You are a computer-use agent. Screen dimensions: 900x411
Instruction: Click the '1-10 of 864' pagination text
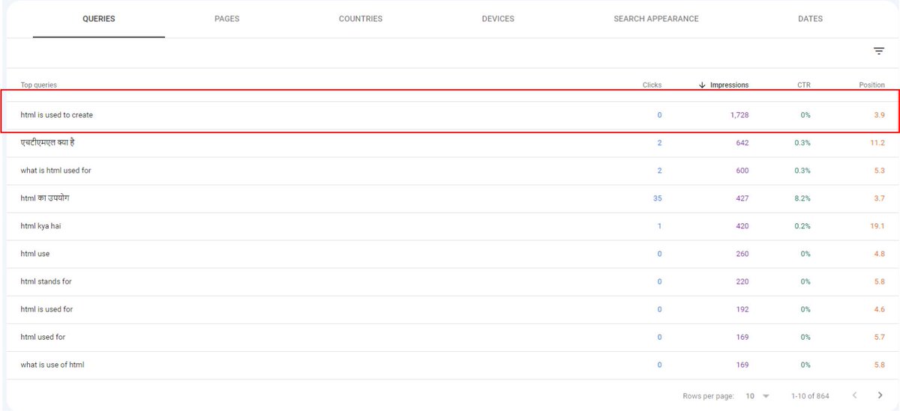810,395
